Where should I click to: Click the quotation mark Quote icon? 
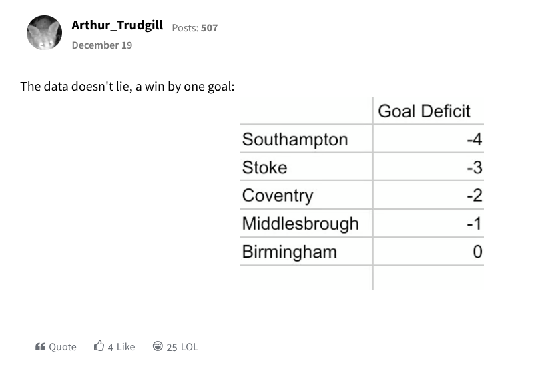tap(40, 346)
